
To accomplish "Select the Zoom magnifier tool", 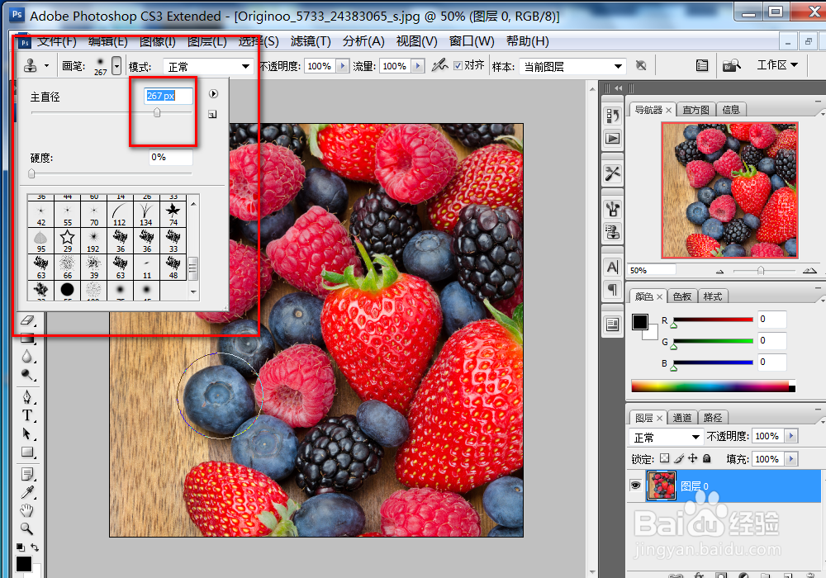I will (x=27, y=528).
